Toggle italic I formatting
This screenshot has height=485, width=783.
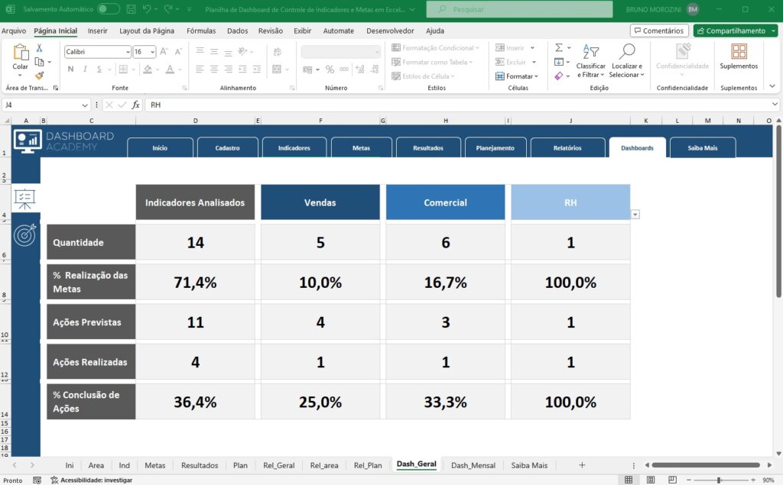coord(85,69)
